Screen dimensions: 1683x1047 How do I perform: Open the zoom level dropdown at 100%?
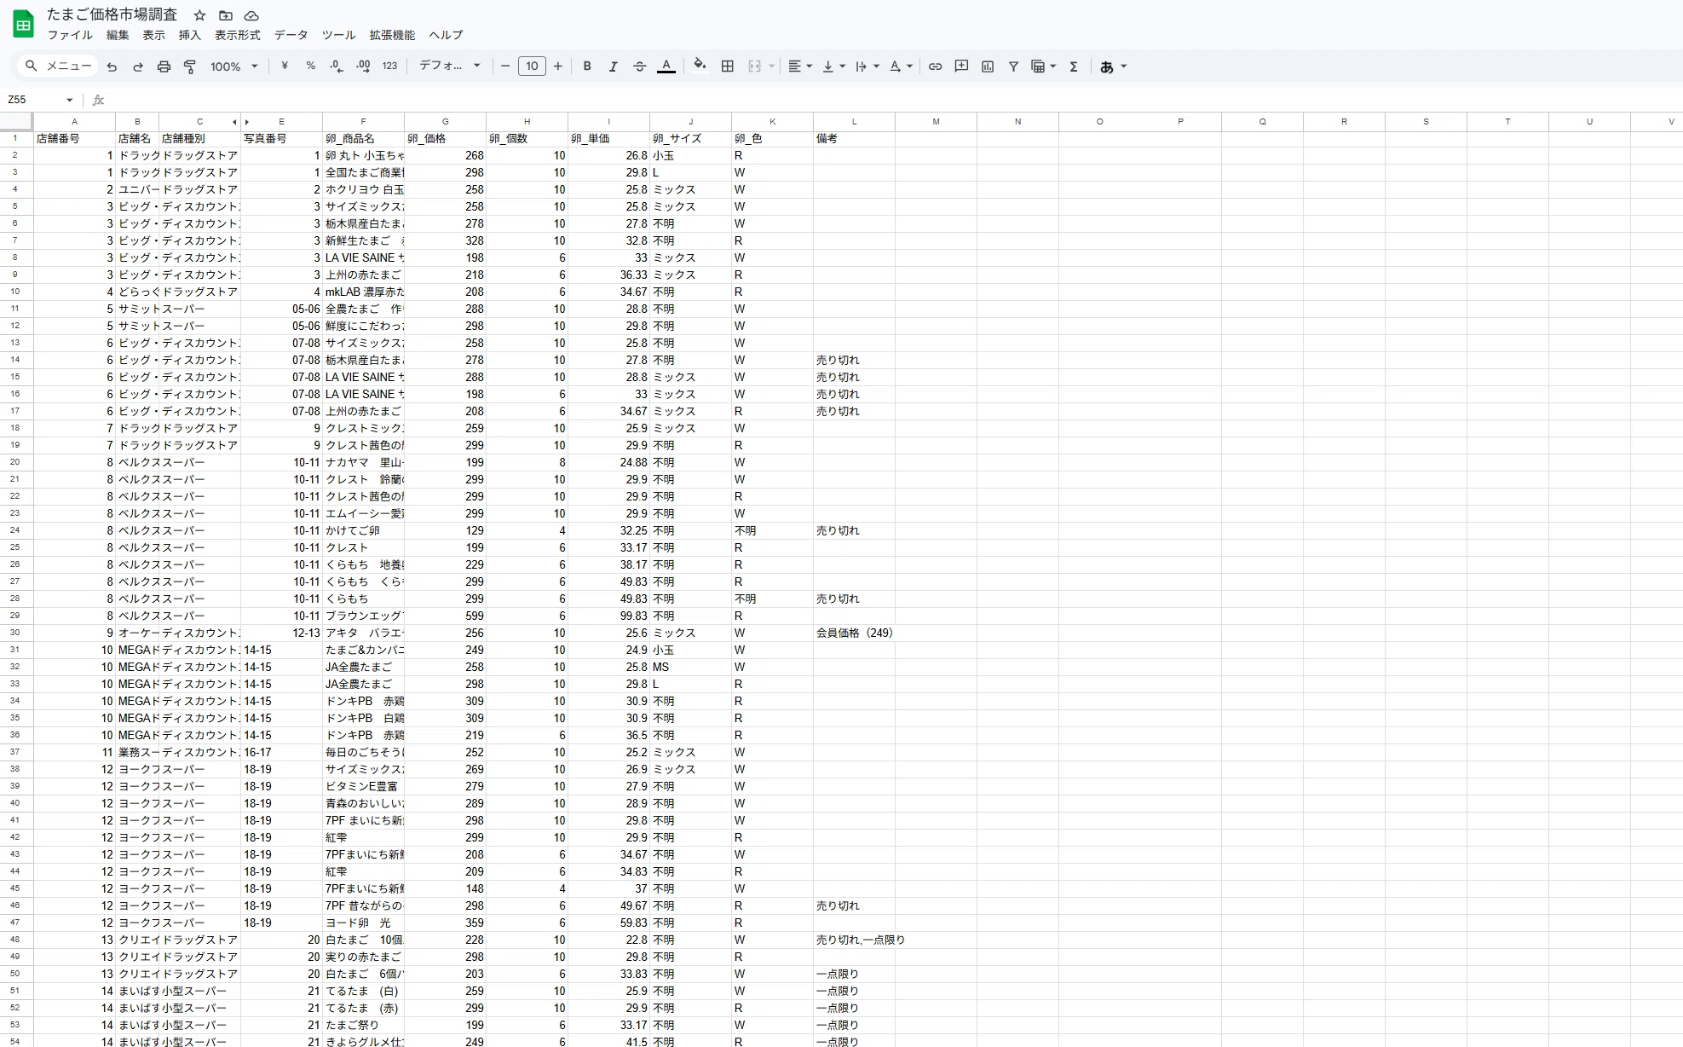coord(234,67)
